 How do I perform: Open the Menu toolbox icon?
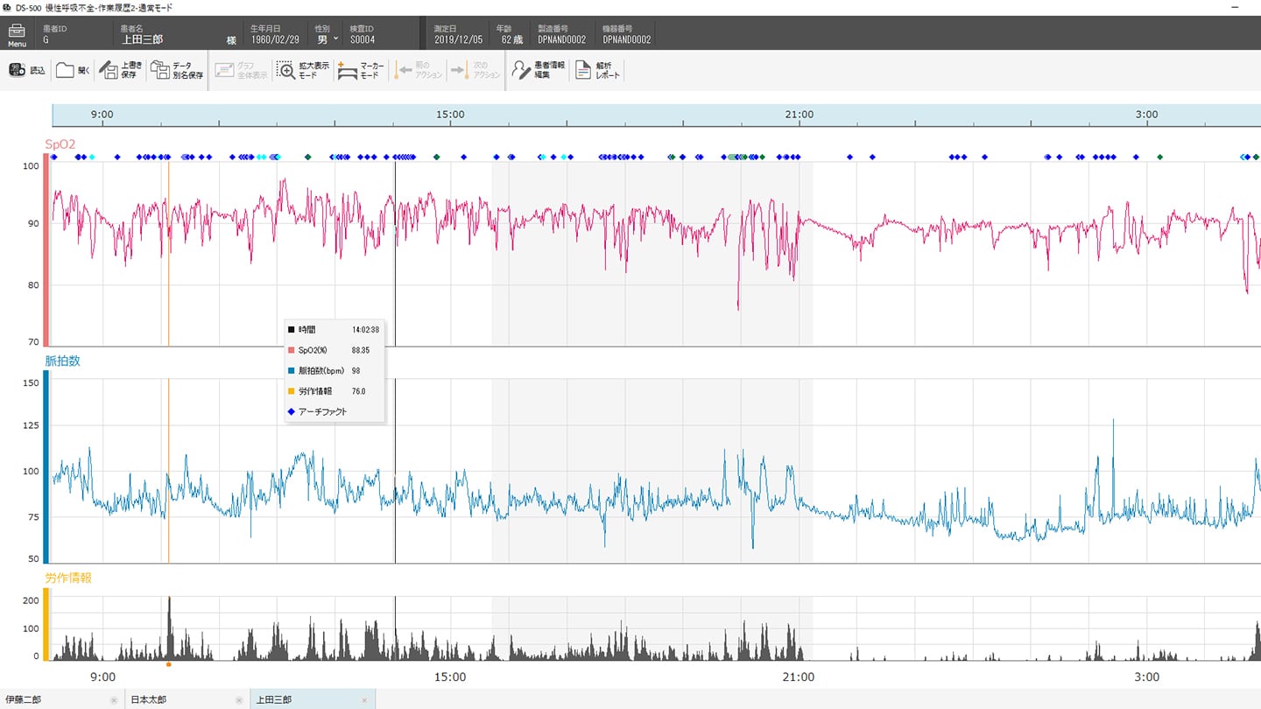coord(17,33)
